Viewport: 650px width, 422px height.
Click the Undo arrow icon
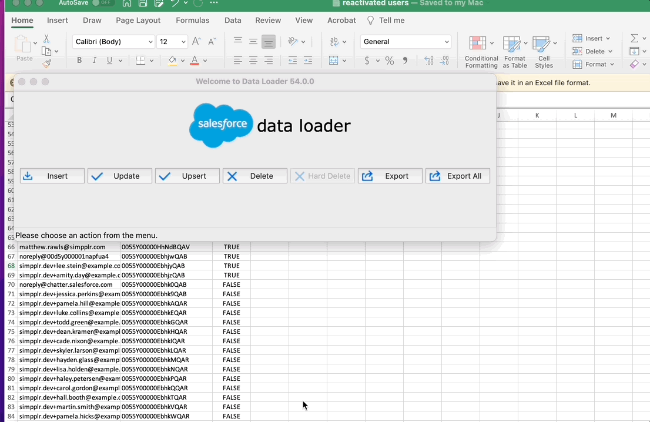tap(175, 4)
